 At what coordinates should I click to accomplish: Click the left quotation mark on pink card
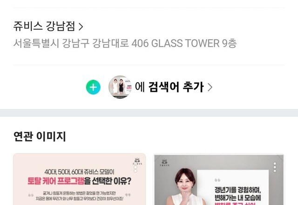pyautogui.click(x=31, y=195)
